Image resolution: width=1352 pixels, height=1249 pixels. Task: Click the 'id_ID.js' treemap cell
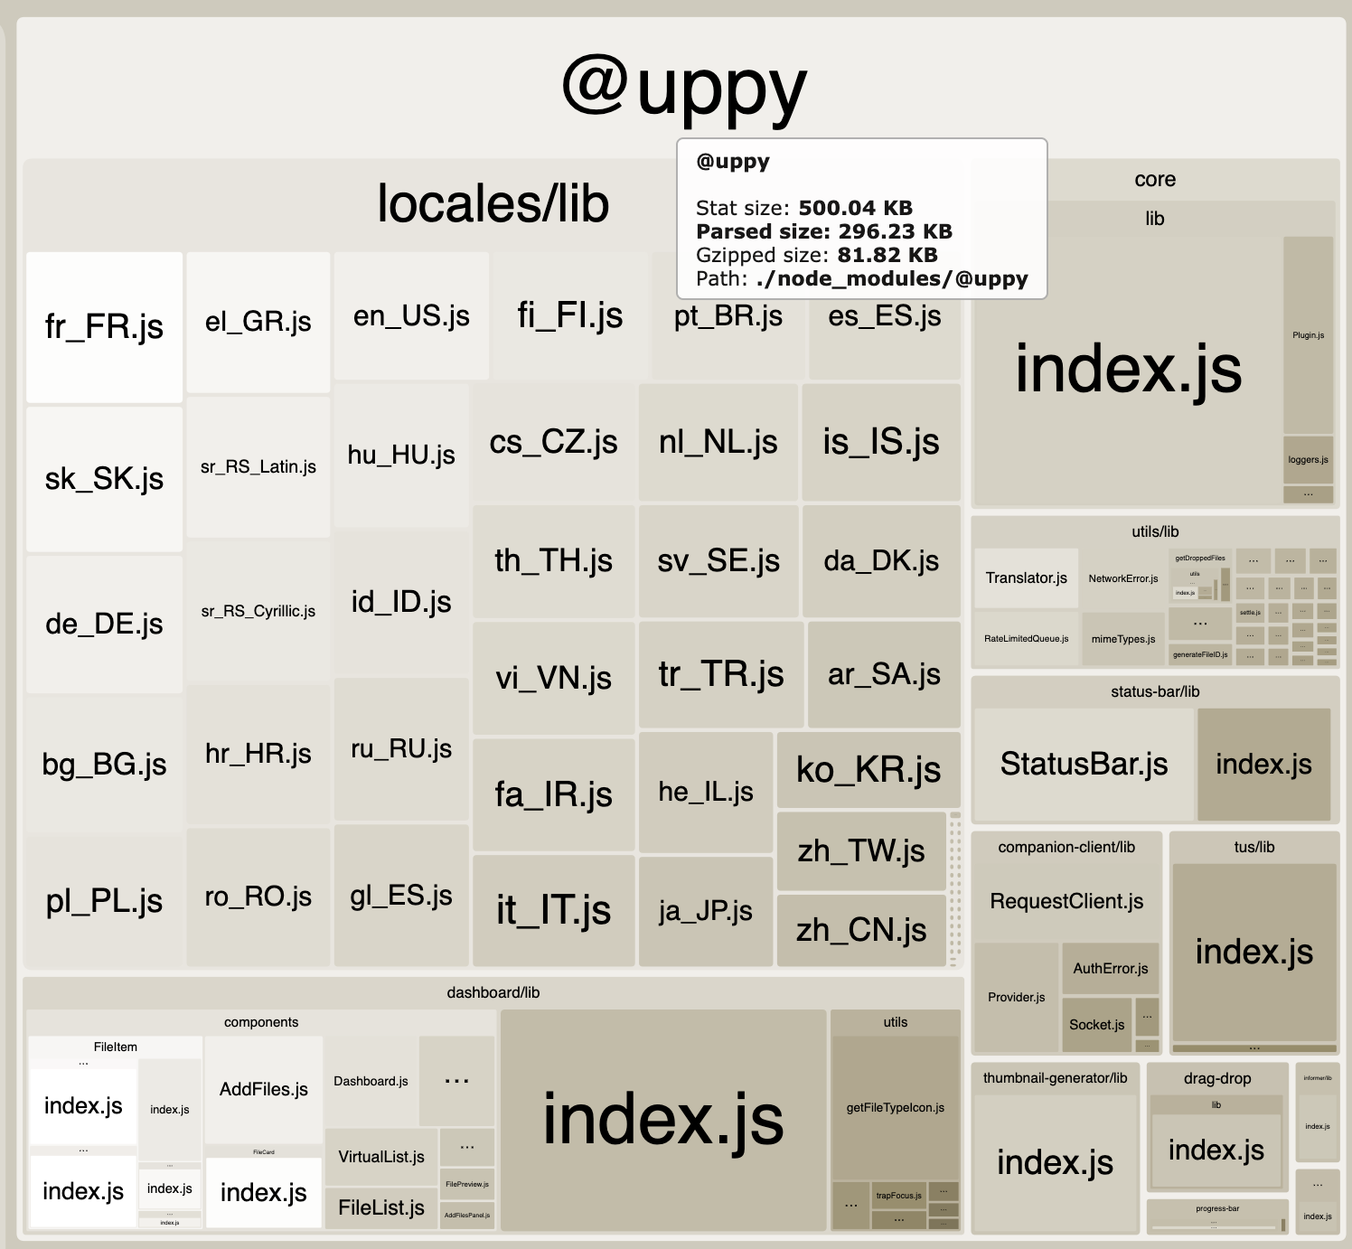pyautogui.click(x=401, y=602)
